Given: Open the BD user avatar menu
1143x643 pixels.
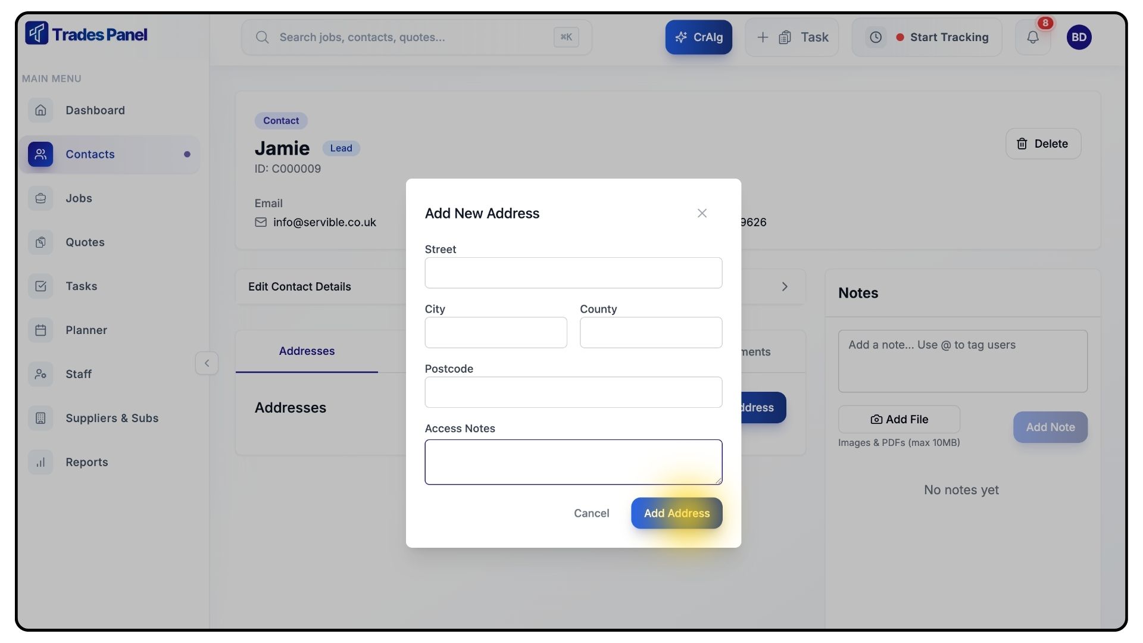Looking at the screenshot, I should click(1079, 37).
